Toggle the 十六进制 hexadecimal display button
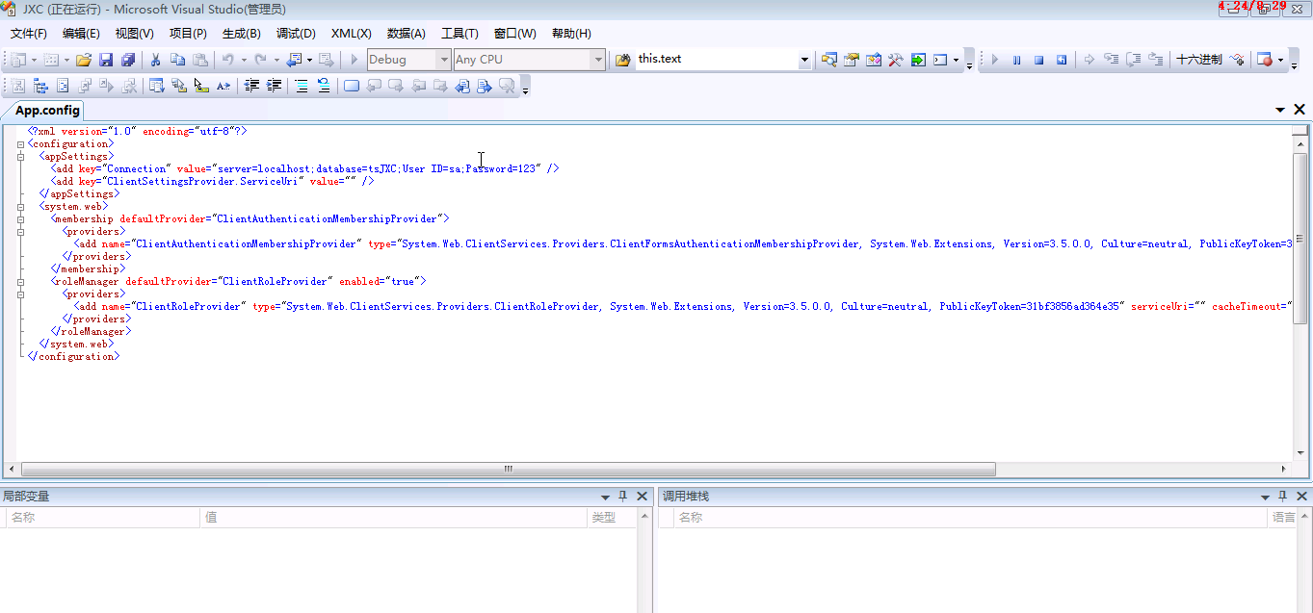The image size is (1313, 613). 1198,60
